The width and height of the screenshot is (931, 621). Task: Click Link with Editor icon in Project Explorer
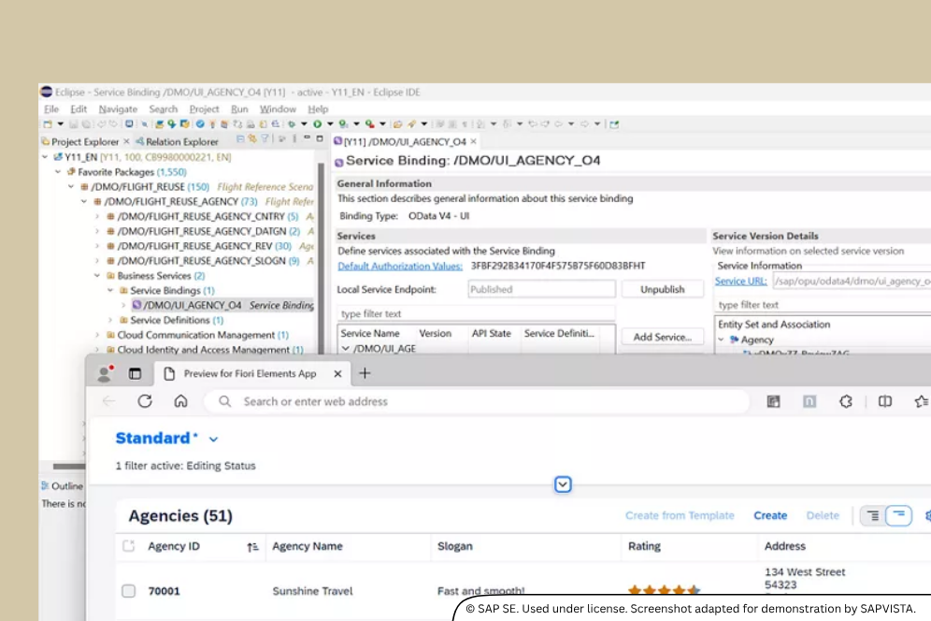(x=252, y=139)
